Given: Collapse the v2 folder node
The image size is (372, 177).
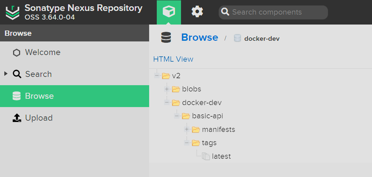Looking at the screenshot, I should click(x=157, y=76).
